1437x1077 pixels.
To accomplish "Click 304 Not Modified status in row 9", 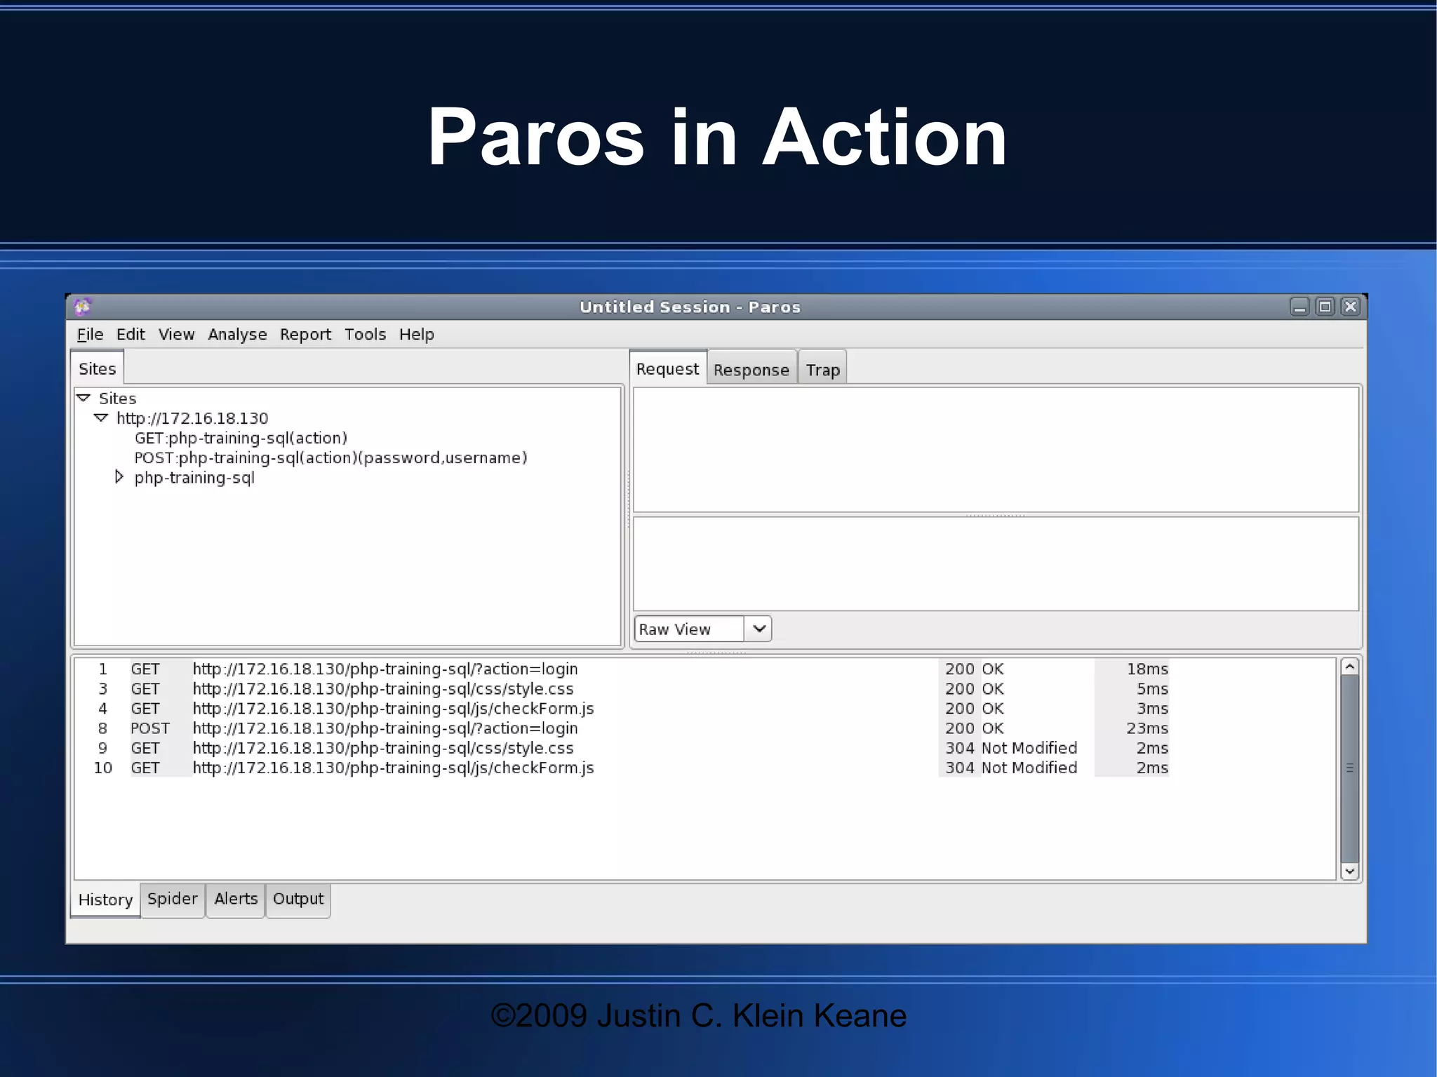I will pos(1011,748).
